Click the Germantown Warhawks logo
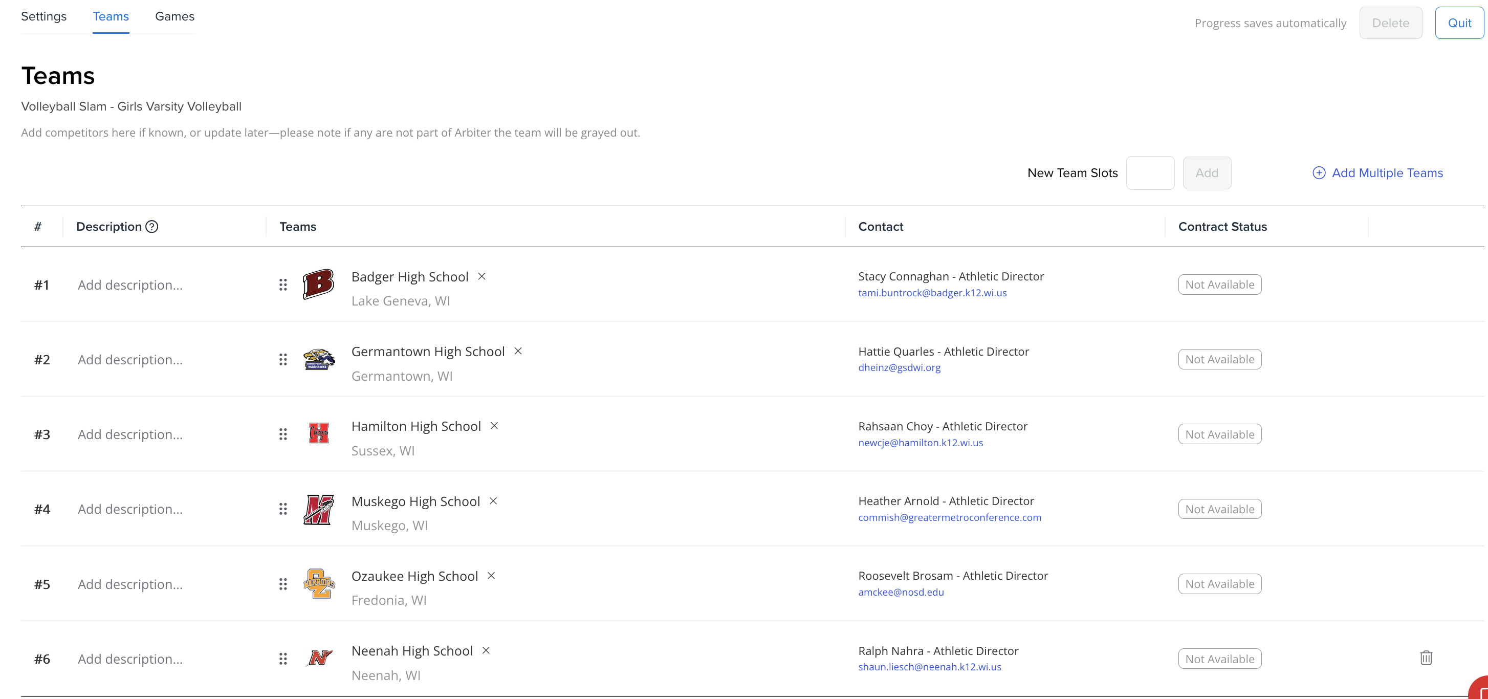This screenshot has width=1488, height=699. (x=319, y=359)
